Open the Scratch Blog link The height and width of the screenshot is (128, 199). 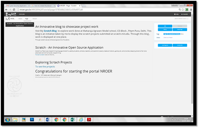point(50,31)
